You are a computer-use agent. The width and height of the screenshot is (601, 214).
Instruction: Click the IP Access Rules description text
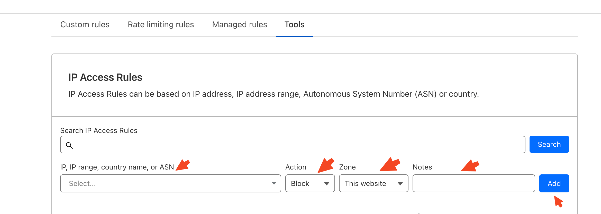click(274, 94)
